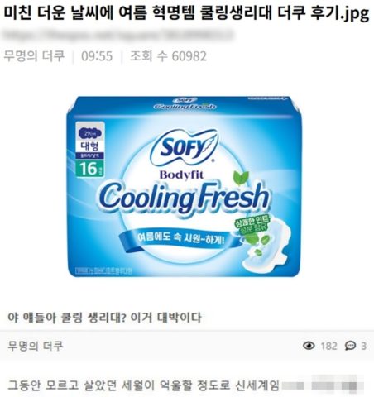Screen dimensions: 374x397
Task: Click the author name 무명의 더쿠 near timestamp
Action: [x=34, y=56]
